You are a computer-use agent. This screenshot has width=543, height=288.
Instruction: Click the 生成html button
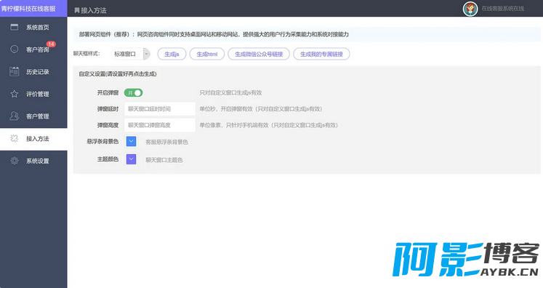[x=207, y=54]
